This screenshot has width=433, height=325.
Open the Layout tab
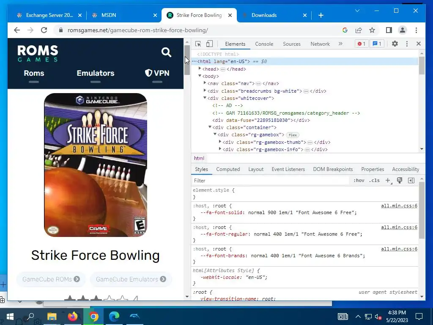coord(256,169)
